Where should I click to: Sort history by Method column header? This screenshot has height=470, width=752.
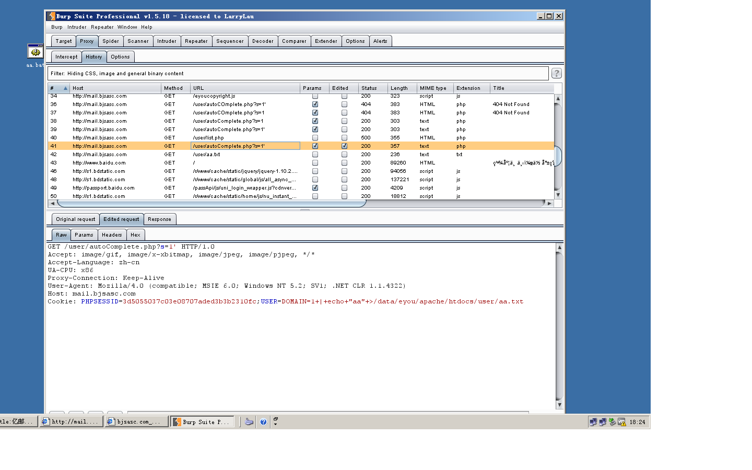point(175,88)
